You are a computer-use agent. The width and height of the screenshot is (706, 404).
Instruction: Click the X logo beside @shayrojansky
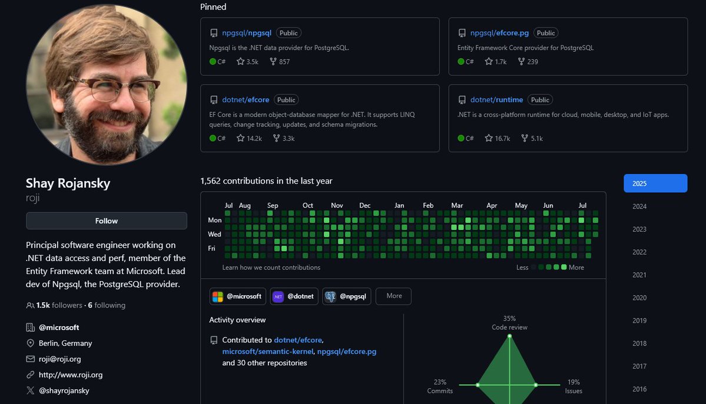[x=30, y=390]
